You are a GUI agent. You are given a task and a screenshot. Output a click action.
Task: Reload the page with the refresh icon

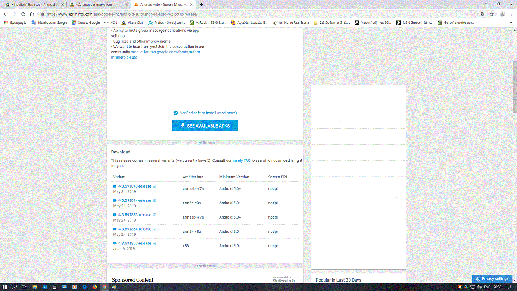pos(23,14)
